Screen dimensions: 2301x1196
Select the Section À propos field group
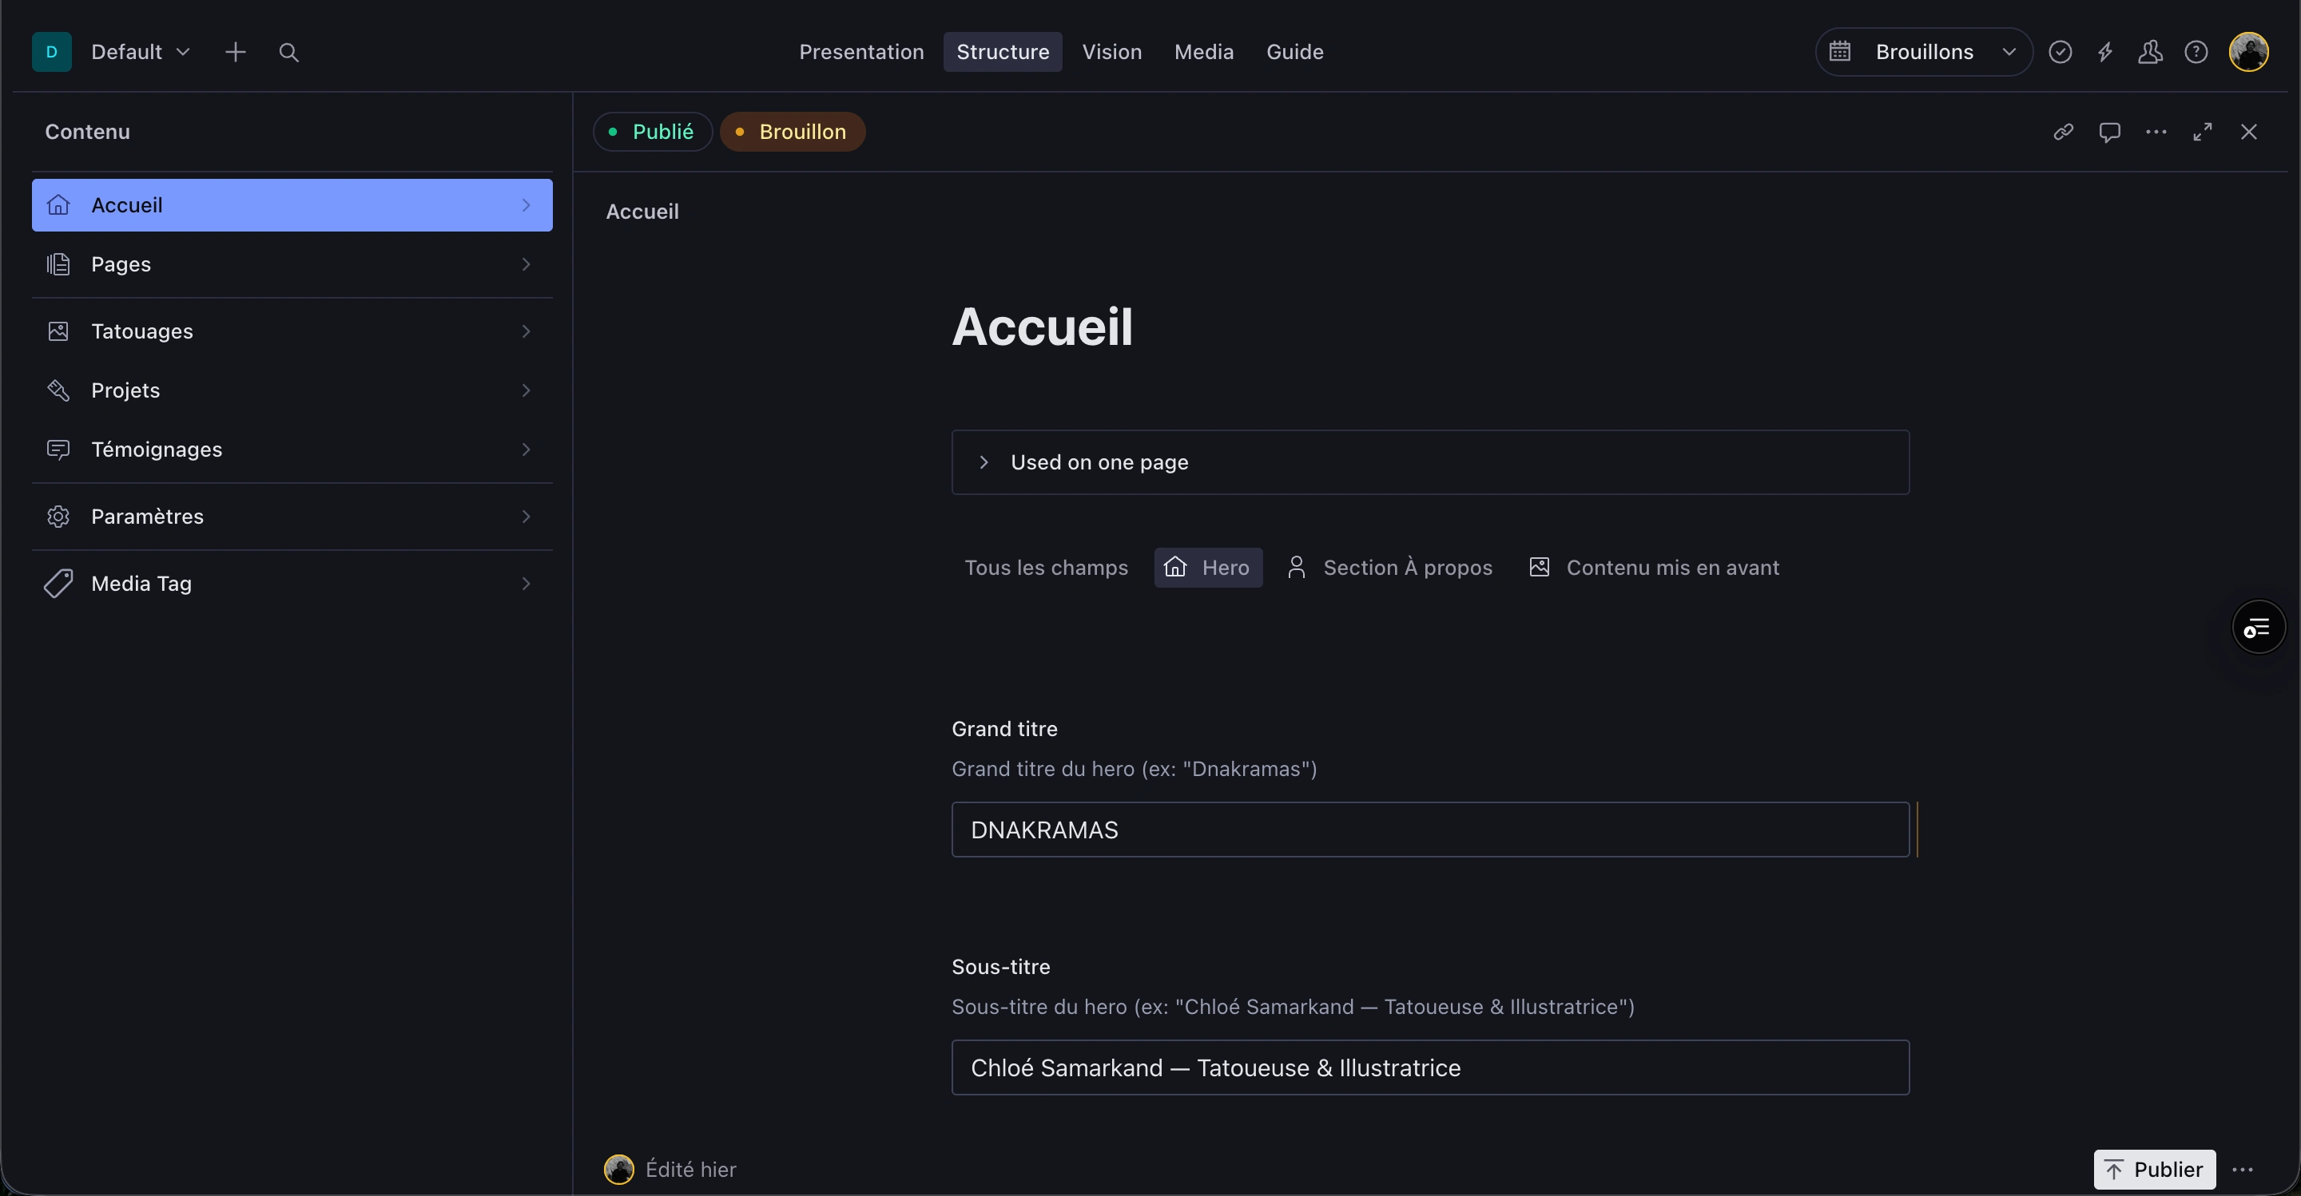(1390, 568)
